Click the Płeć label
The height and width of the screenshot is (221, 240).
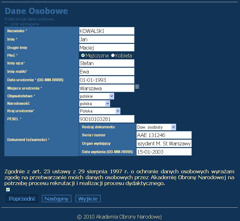(x=12, y=55)
